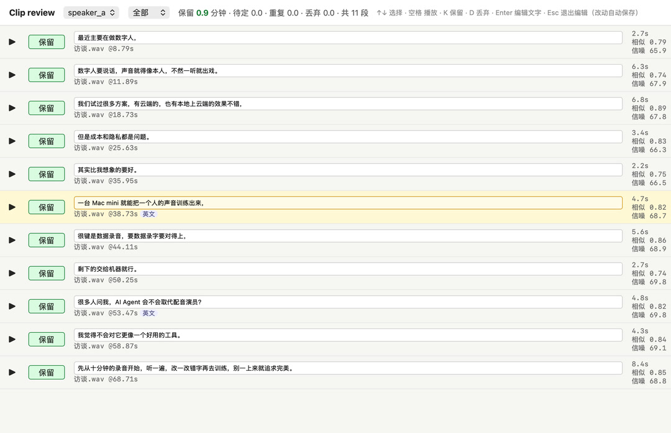The height and width of the screenshot is (433, 671).
Task: Toggle 保留 for clip 但是成本和隐私都是问题
Action: click(47, 141)
